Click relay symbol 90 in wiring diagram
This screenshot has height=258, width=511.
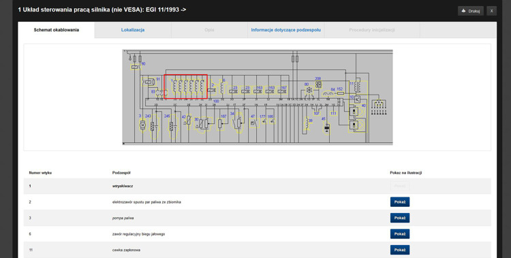tap(136, 67)
